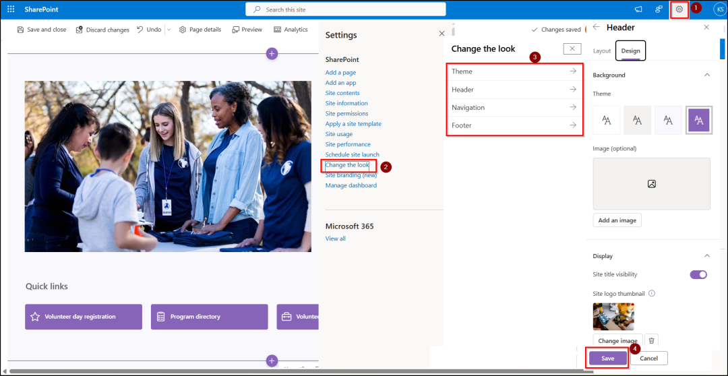728x376 pixels.
Task: Open the settings gear icon
Action: (679, 9)
